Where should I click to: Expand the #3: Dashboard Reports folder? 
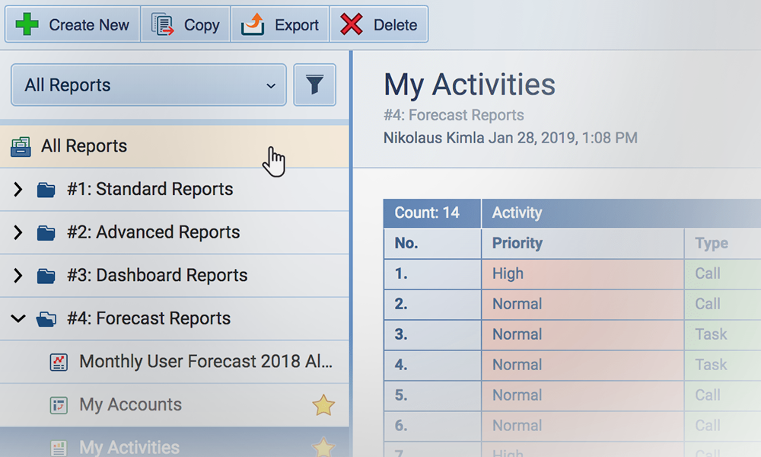point(18,276)
